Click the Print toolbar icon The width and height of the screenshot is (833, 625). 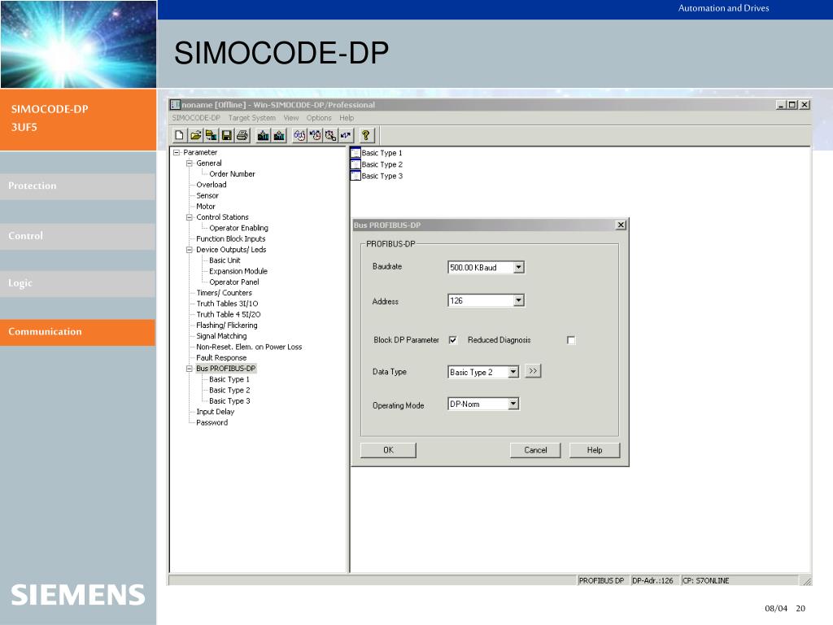[242, 136]
